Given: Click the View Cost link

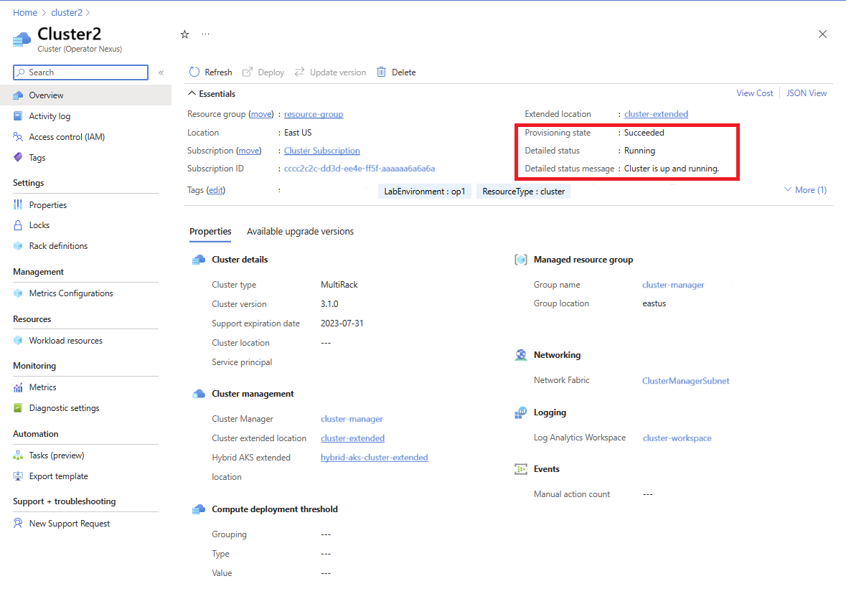Looking at the screenshot, I should [x=755, y=93].
